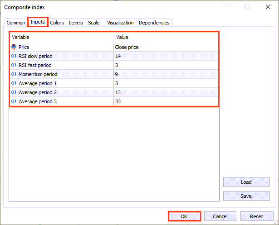Viewport: 279px width, 225px height.
Task: Click the Price row stacked-lines icon
Action: pos(14,47)
